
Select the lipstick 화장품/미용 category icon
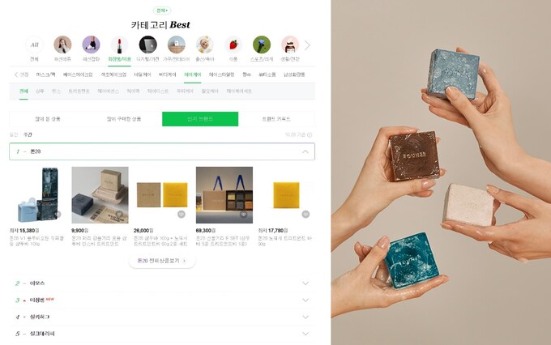tap(119, 45)
